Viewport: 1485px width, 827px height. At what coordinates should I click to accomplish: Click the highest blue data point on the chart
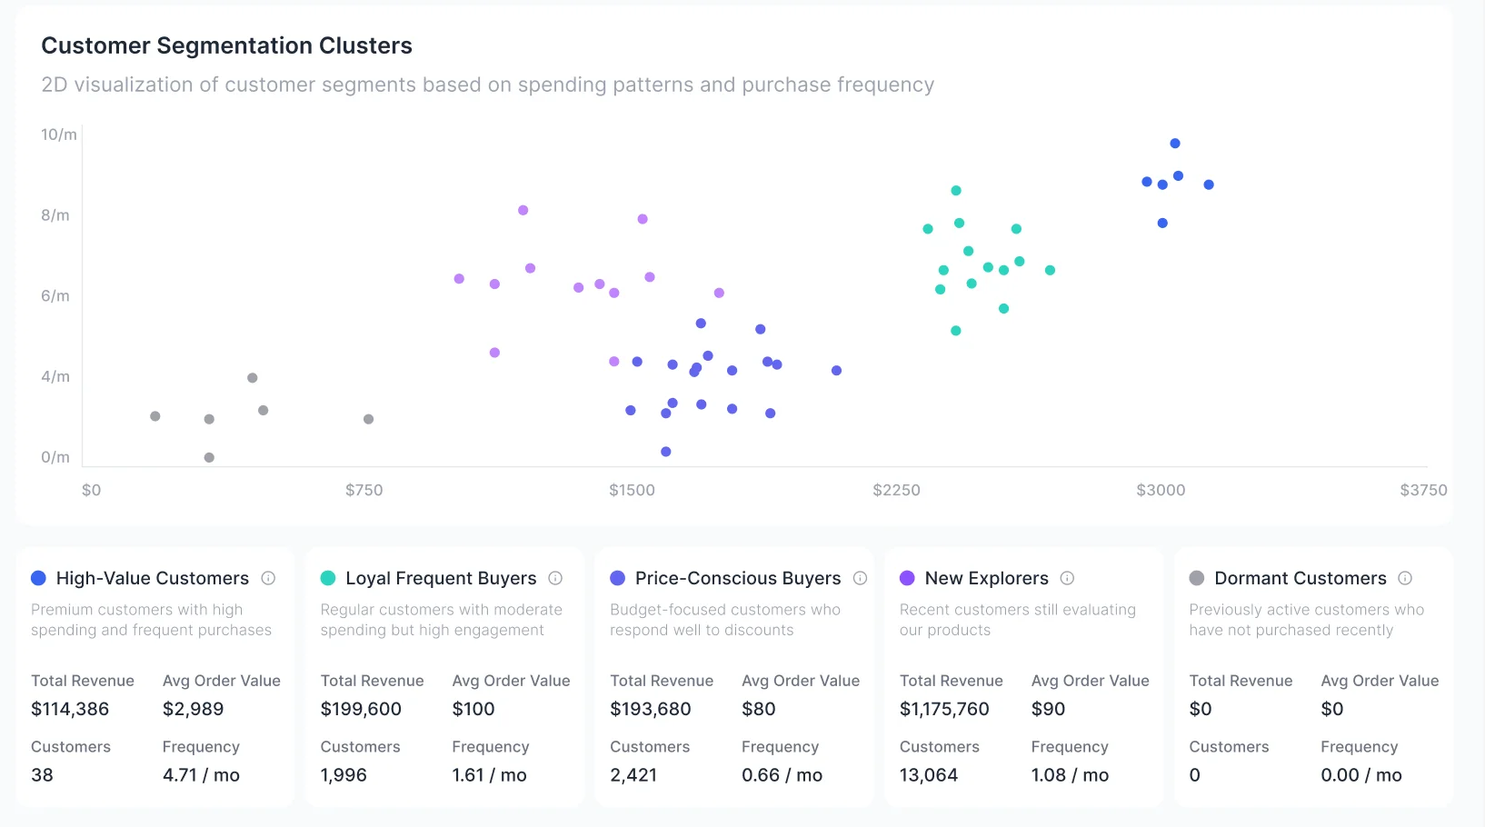(x=1174, y=143)
